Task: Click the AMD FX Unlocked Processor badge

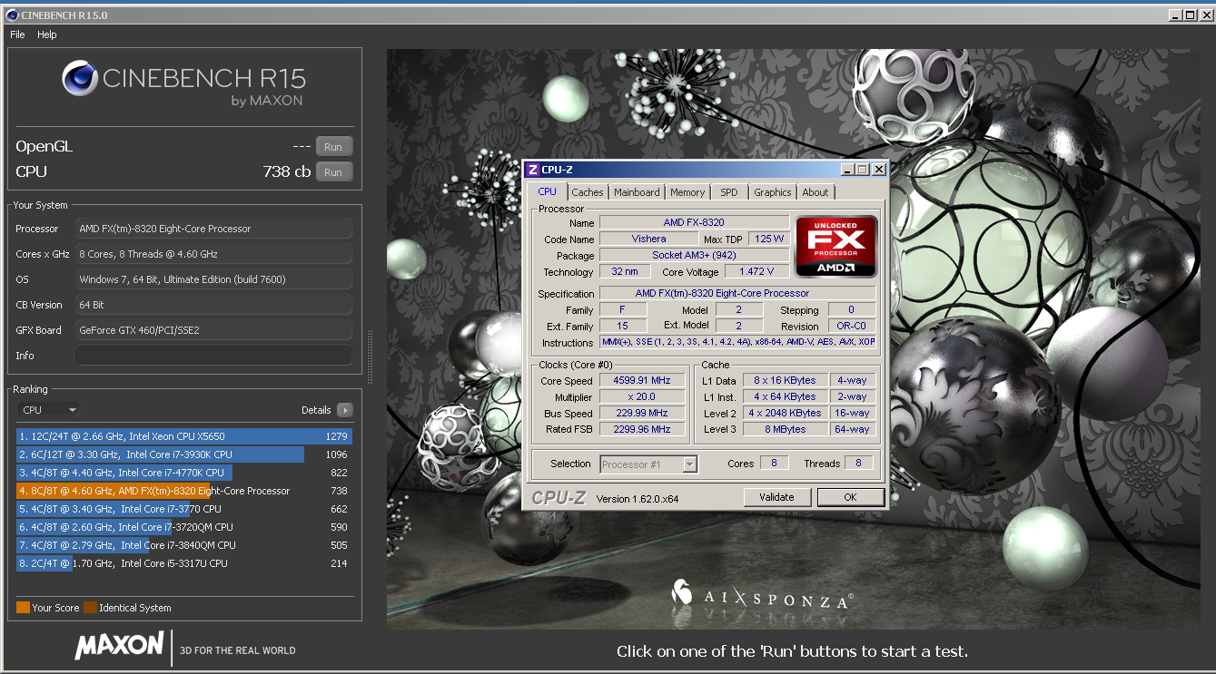Action: 834,246
